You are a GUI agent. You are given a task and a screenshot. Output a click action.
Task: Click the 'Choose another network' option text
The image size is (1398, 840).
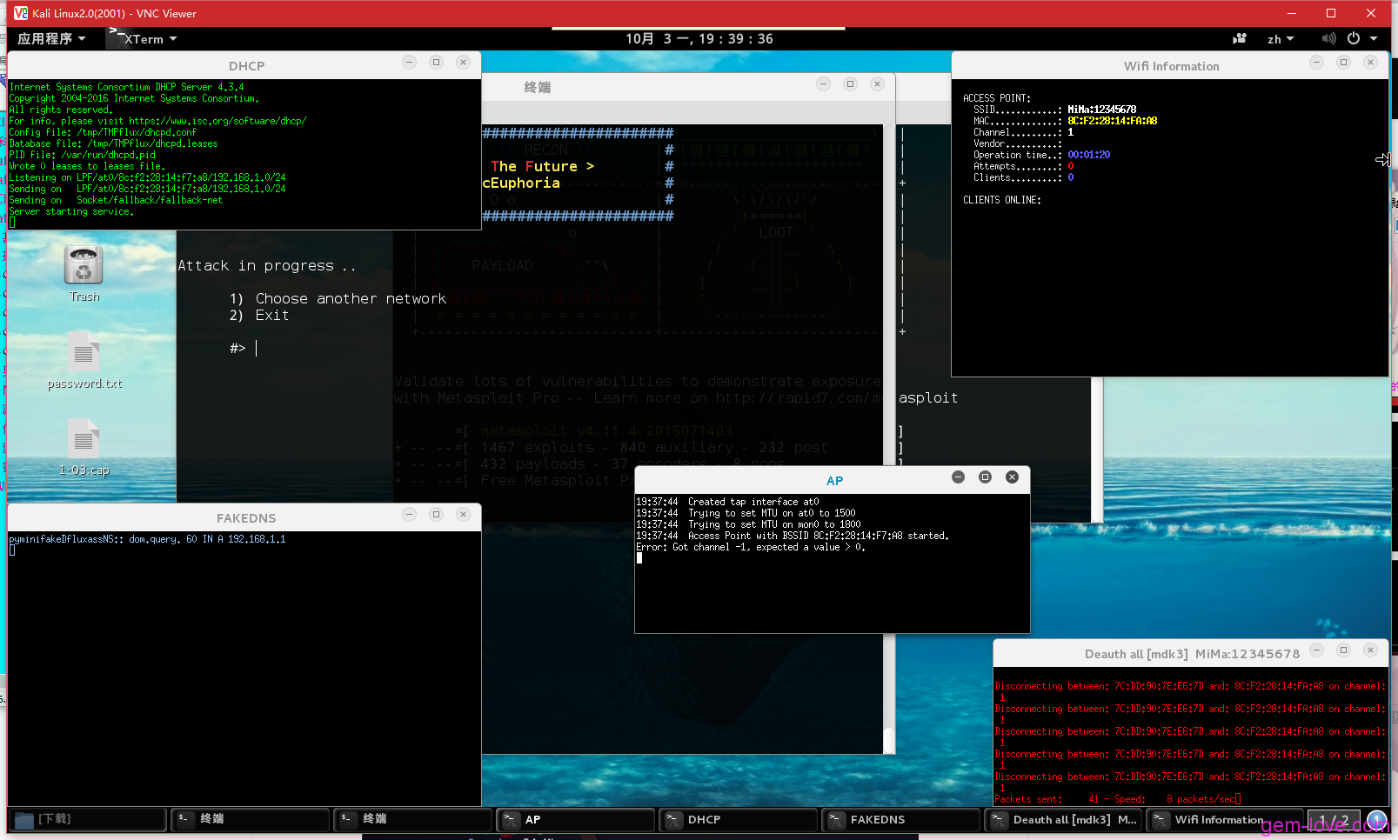(351, 299)
